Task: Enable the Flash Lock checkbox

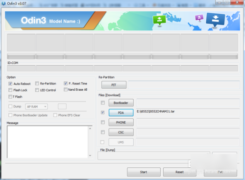Action: [x=10, y=90]
